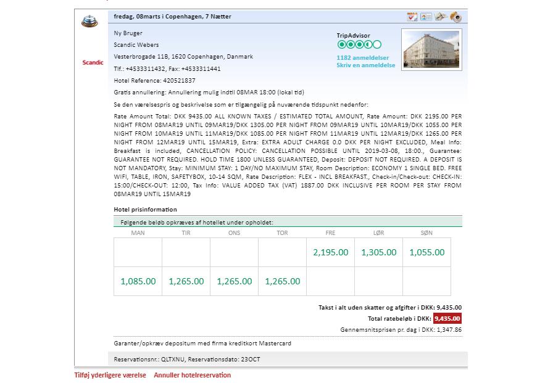The image size is (553, 383).
Task: Click the folded map icon in header
Action: point(441,17)
